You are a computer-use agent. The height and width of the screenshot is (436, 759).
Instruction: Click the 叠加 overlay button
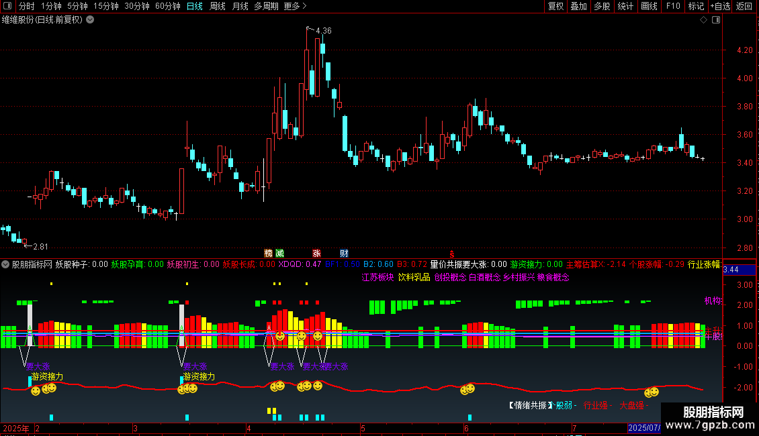click(578, 6)
